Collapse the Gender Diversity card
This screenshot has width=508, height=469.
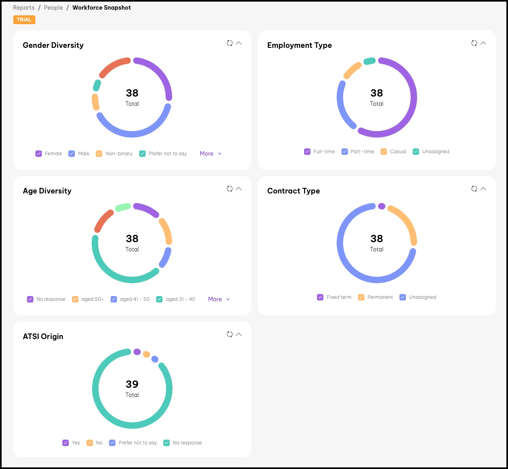pos(239,43)
